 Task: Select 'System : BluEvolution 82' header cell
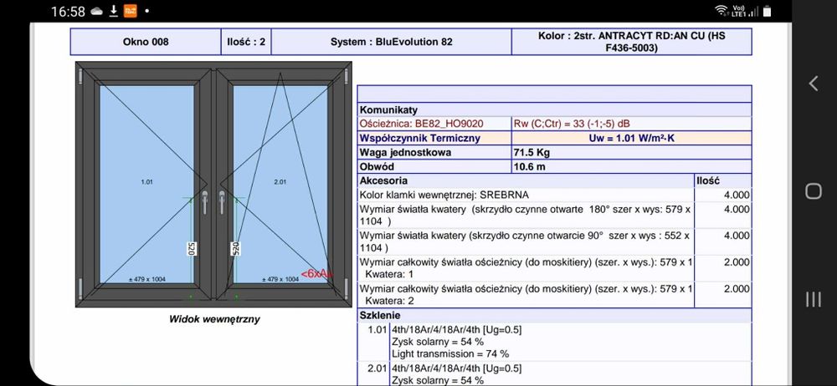(x=391, y=42)
